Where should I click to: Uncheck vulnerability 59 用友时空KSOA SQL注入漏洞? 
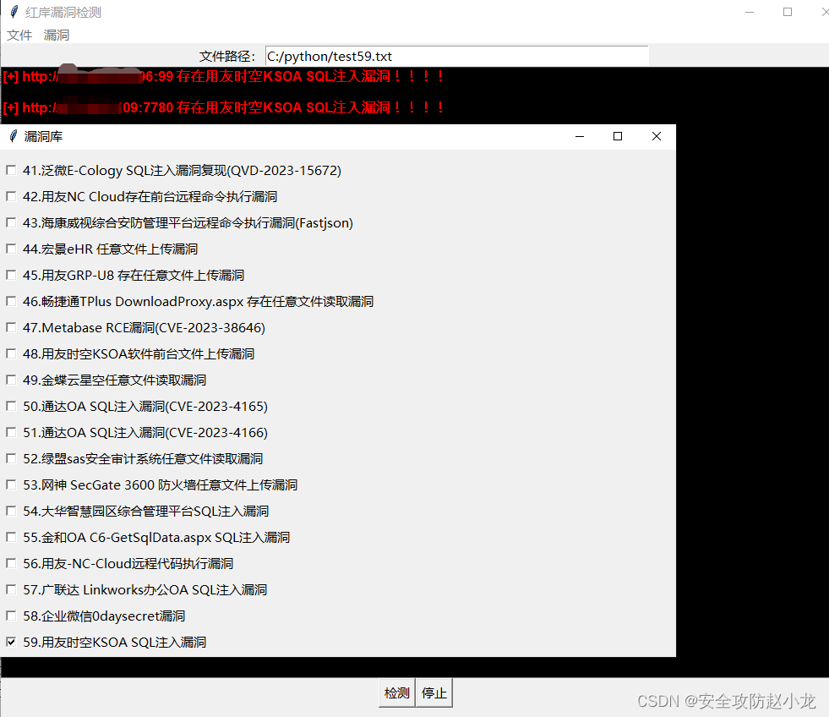11,642
